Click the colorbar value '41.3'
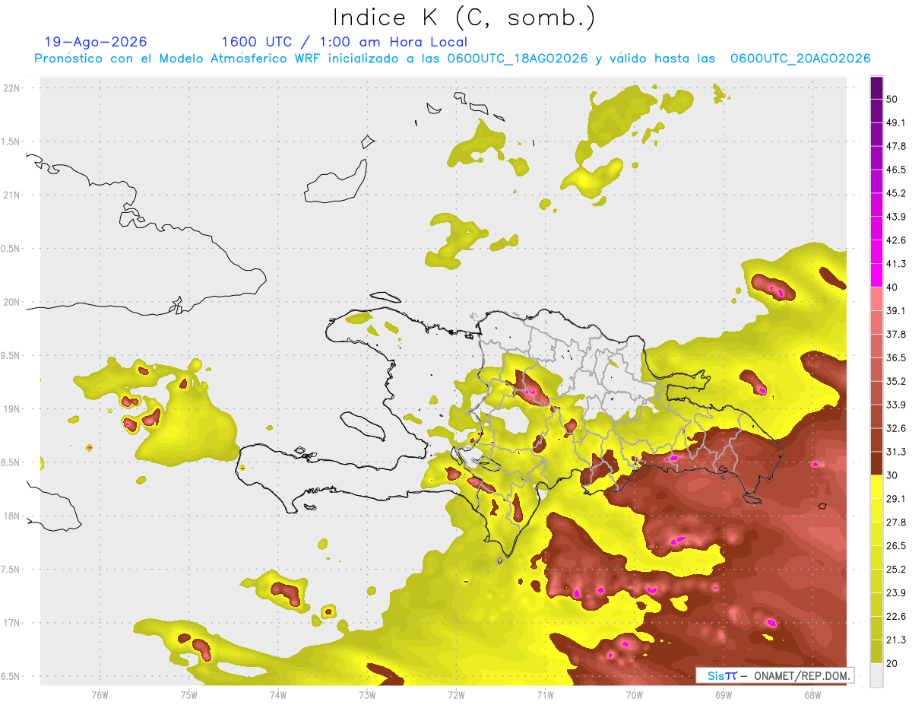The width and height of the screenshot is (912, 705). click(x=896, y=264)
